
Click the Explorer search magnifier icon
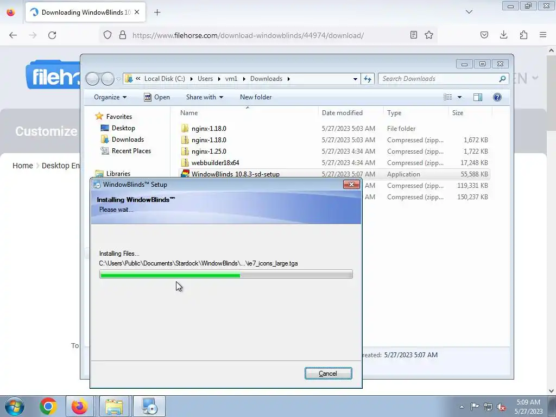tap(502, 79)
